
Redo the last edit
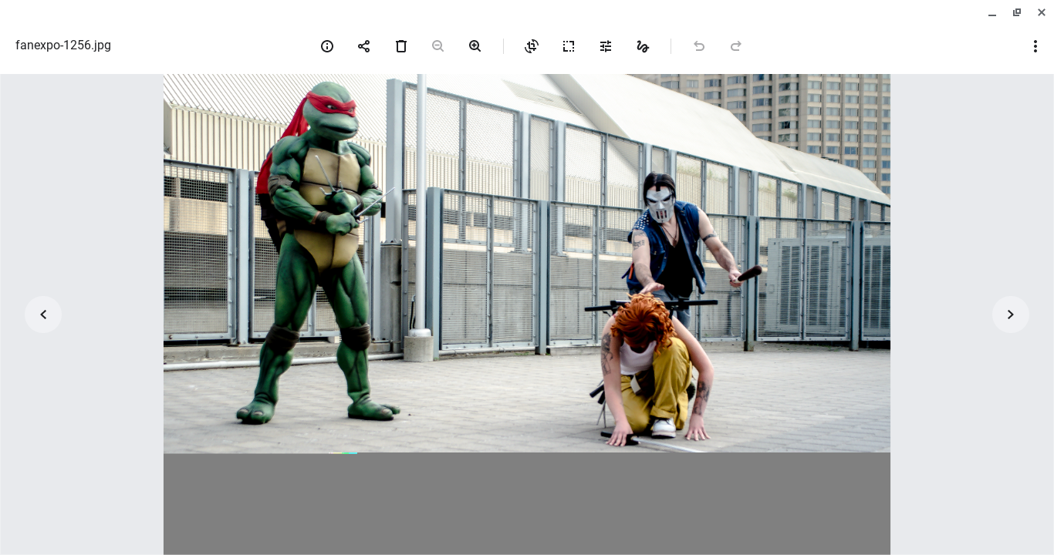[736, 46]
